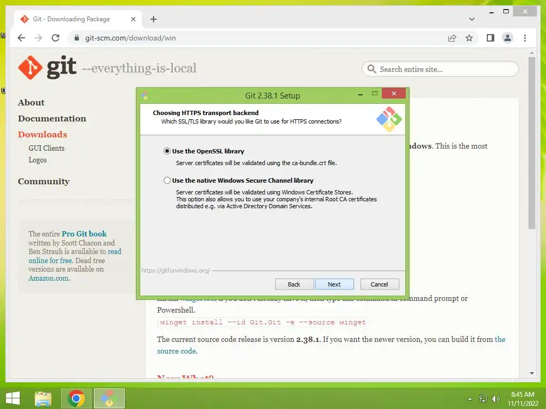Screen dimensions: 546x409
Task: Open the Community page in sidebar
Action: pos(44,182)
